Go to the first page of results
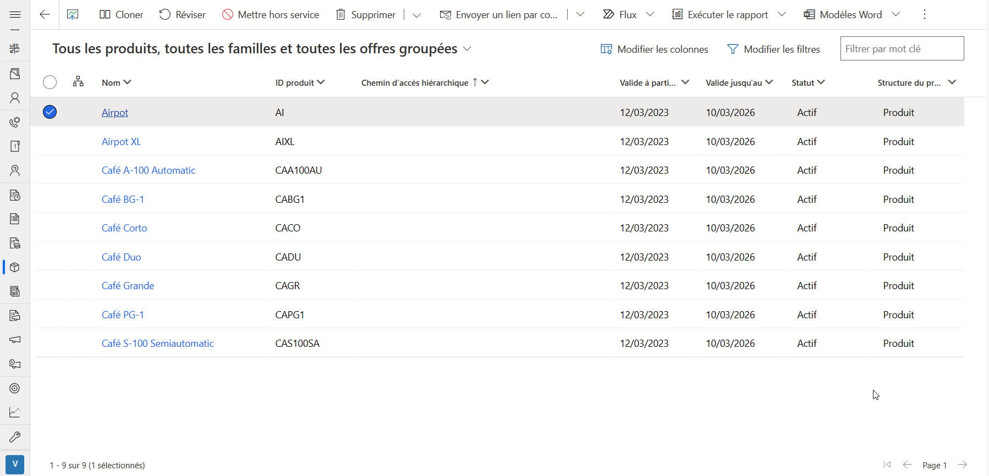 point(887,465)
